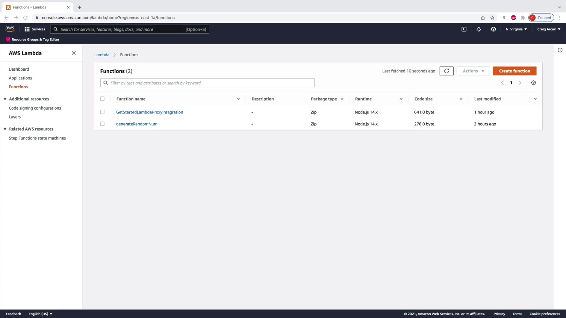
Task: Open the generateRandomNum function
Action: click(137, 124)
